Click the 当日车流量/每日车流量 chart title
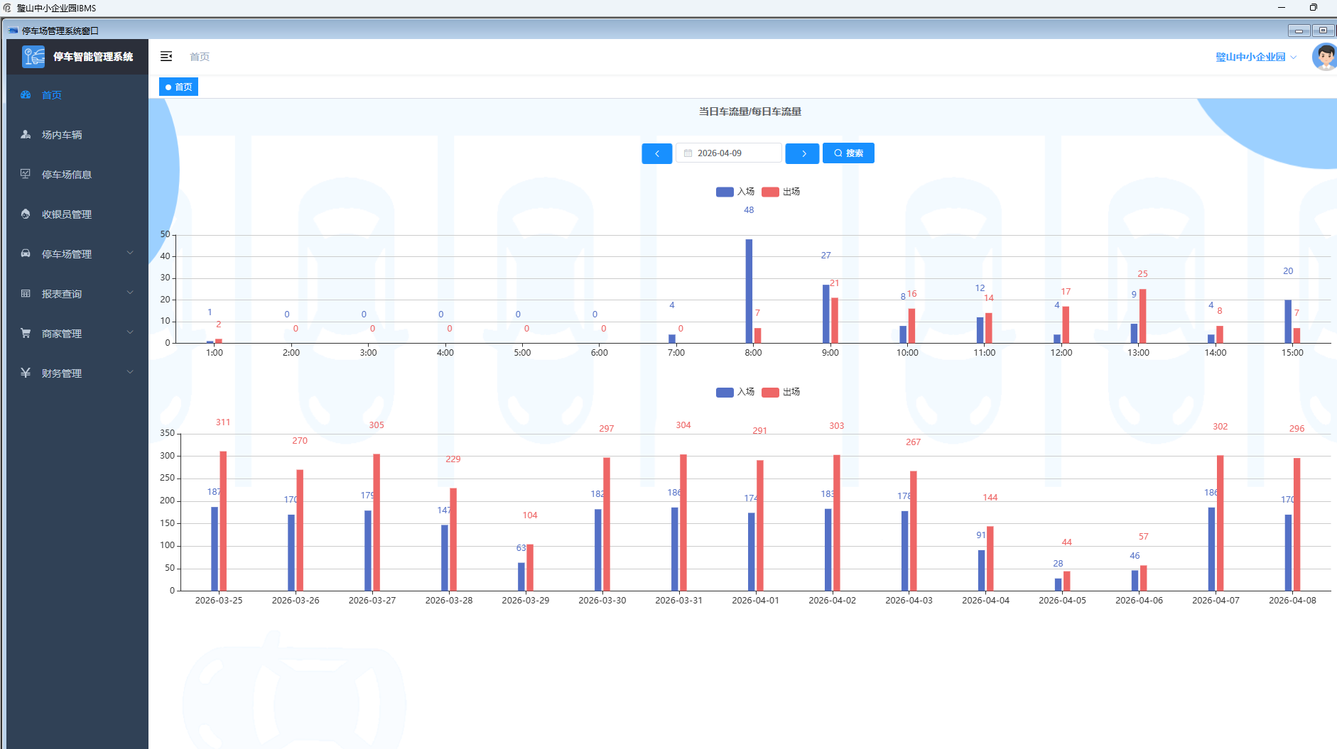This screenshot has height=749, width=1337. pyautogui.click(x=750, y=111)
